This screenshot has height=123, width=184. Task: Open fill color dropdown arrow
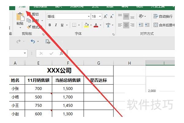point(91,25)
